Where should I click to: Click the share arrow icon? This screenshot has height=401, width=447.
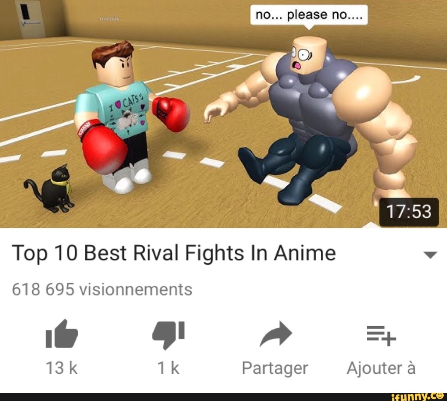tap(276, 334)
